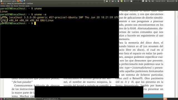Click the word 'ReiserFS' in the PDF
This screenshot has height=100, width=178.
(x=138, y=78)
